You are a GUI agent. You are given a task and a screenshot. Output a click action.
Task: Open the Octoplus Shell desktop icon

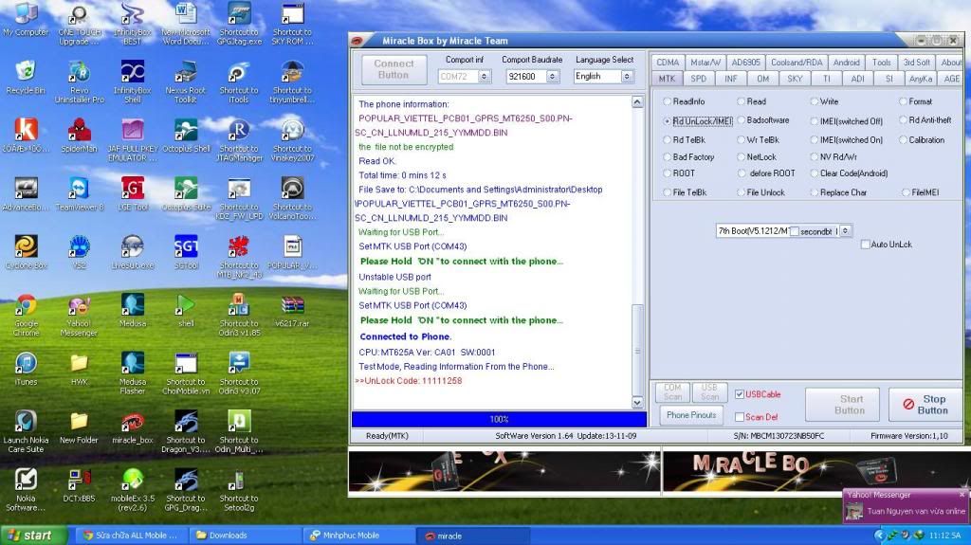(186, 136)
